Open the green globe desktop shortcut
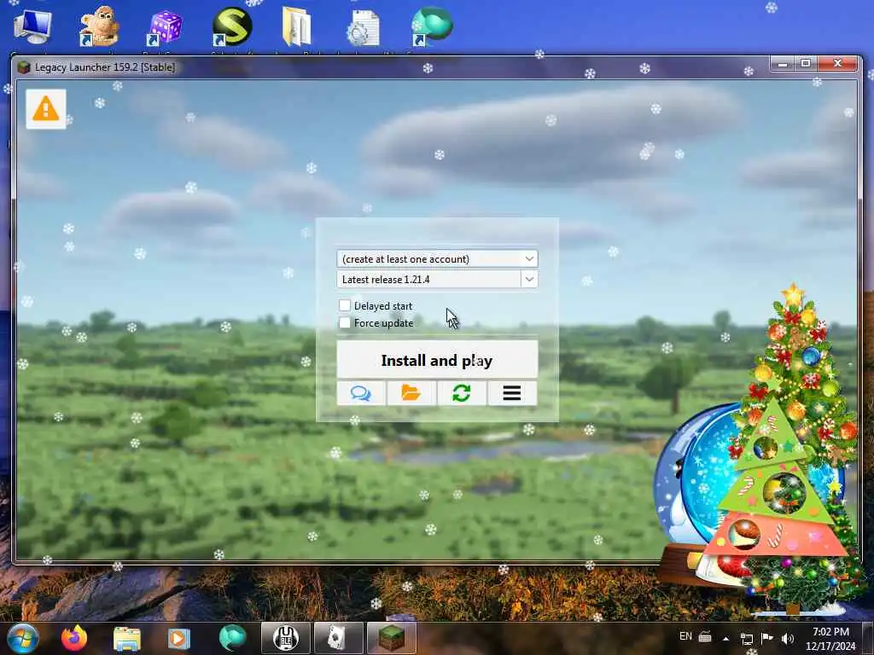The height and width of the screenshot is (655, 874). [x=431, y=26]
